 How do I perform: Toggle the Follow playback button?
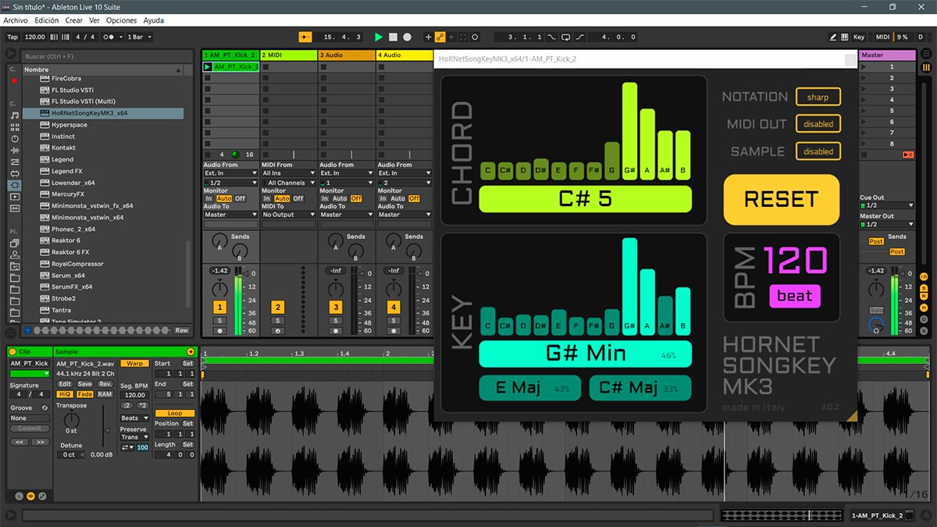click(x=305, y=37)
